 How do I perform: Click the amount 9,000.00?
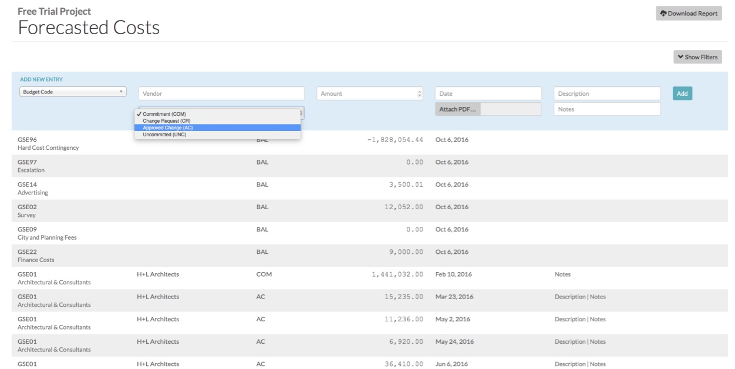click(406, 251)
